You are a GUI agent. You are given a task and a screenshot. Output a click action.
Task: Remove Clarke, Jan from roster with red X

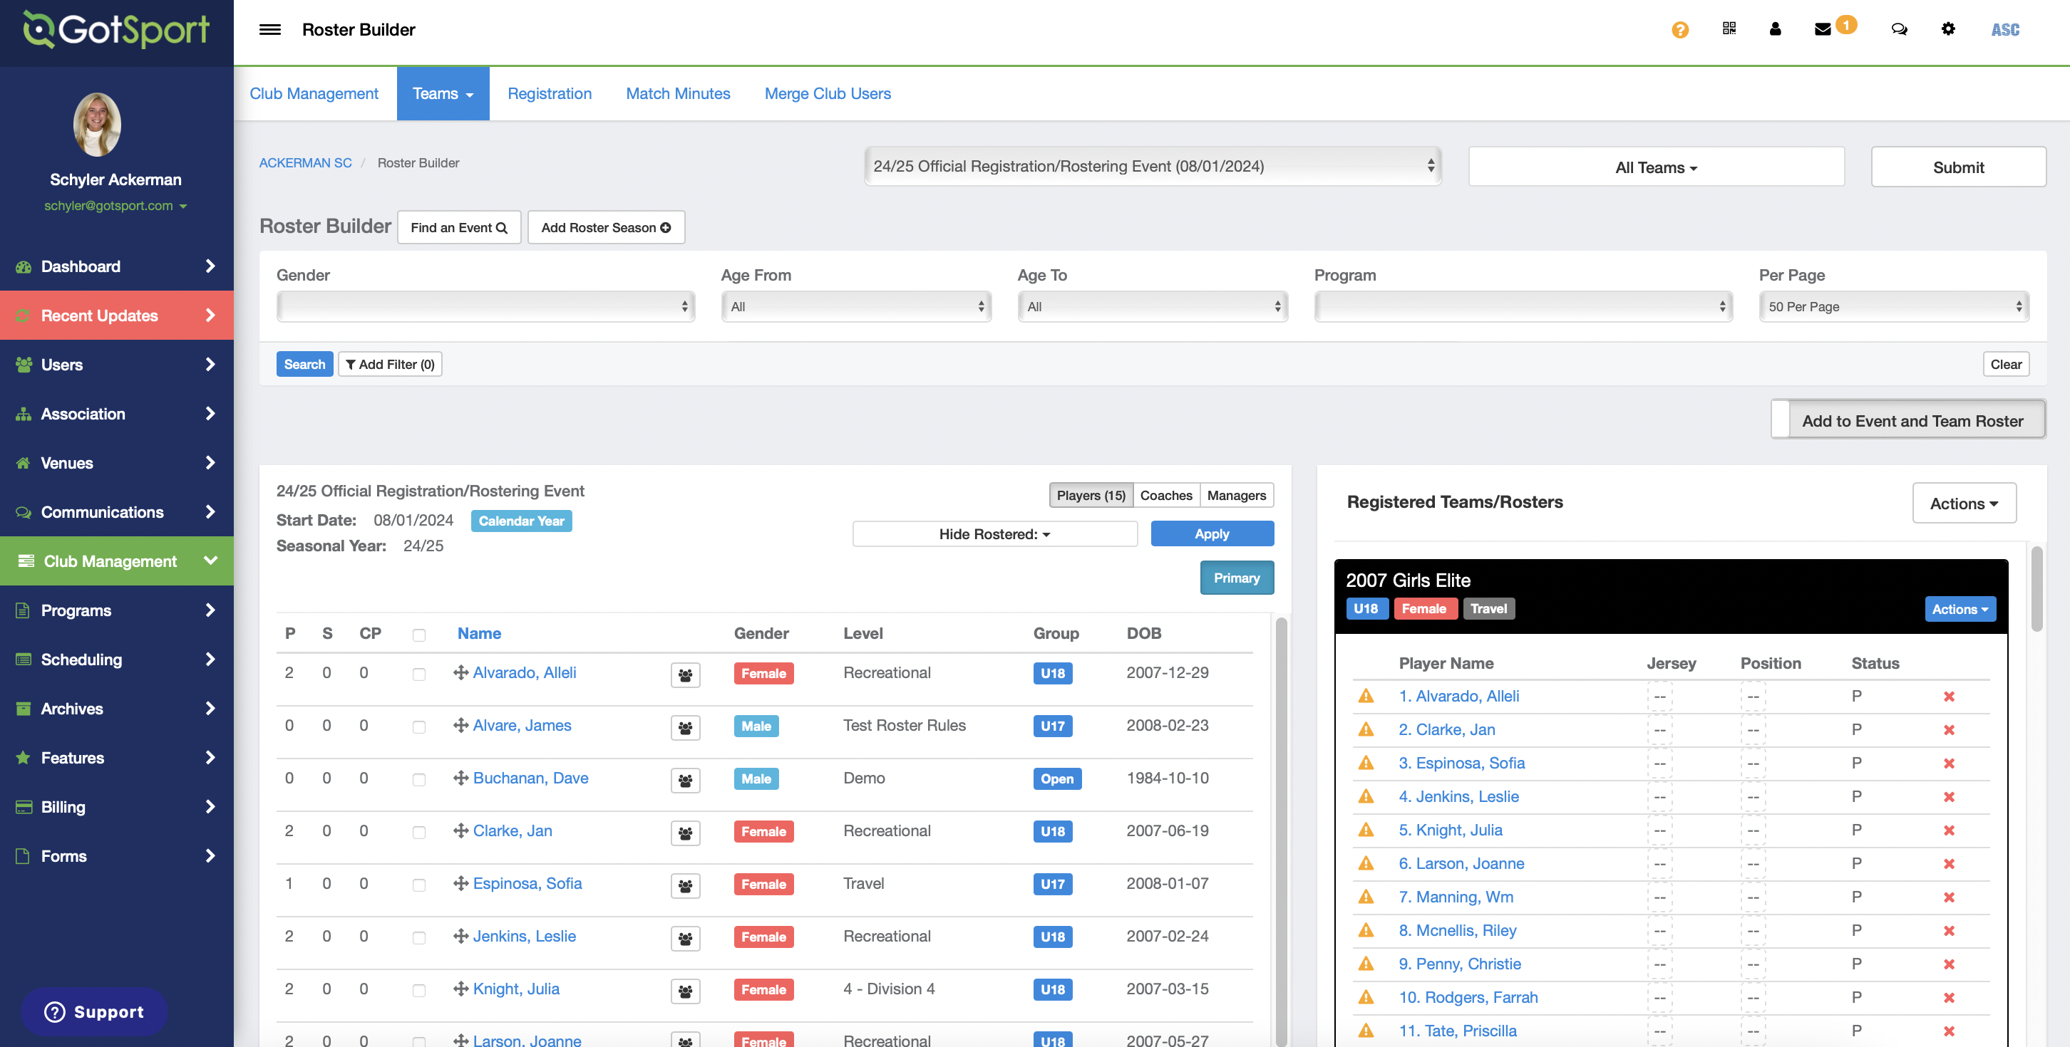(1949, 730)
